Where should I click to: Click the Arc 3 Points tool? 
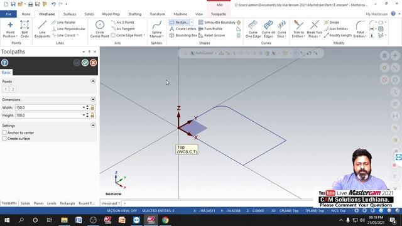(122, 23)
